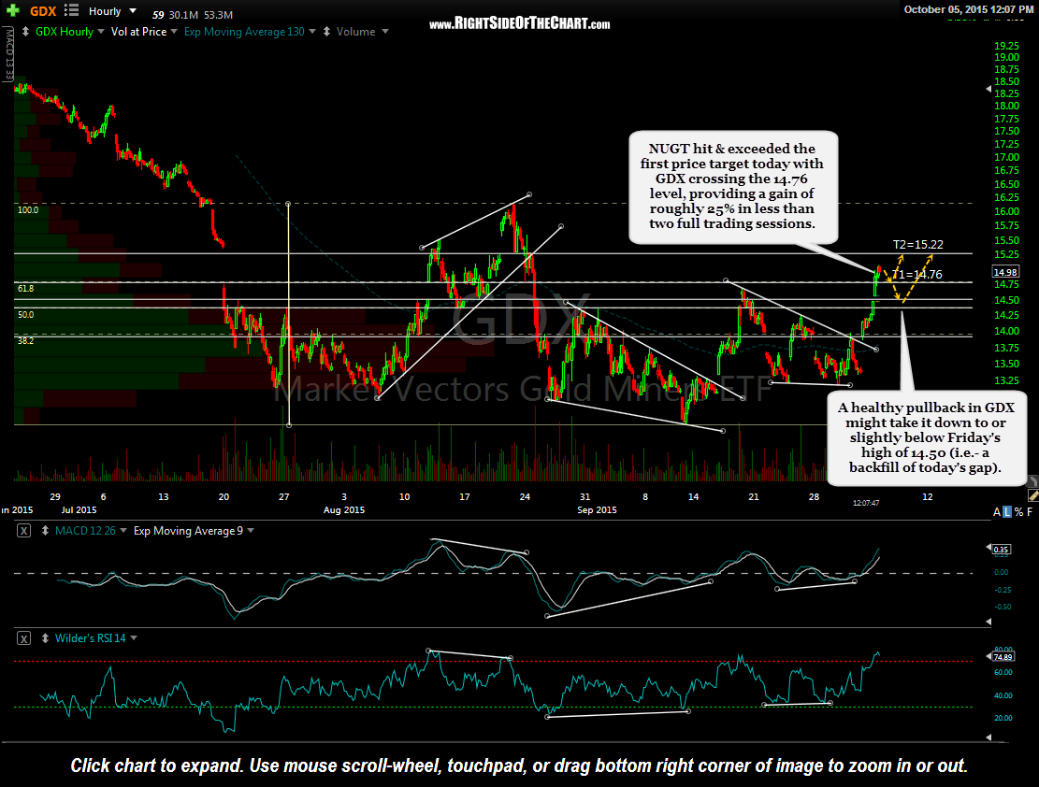Click the Click chart to expand caption
The width and height of the screenshot is (1039, 787).
click(x=520, y=766)
